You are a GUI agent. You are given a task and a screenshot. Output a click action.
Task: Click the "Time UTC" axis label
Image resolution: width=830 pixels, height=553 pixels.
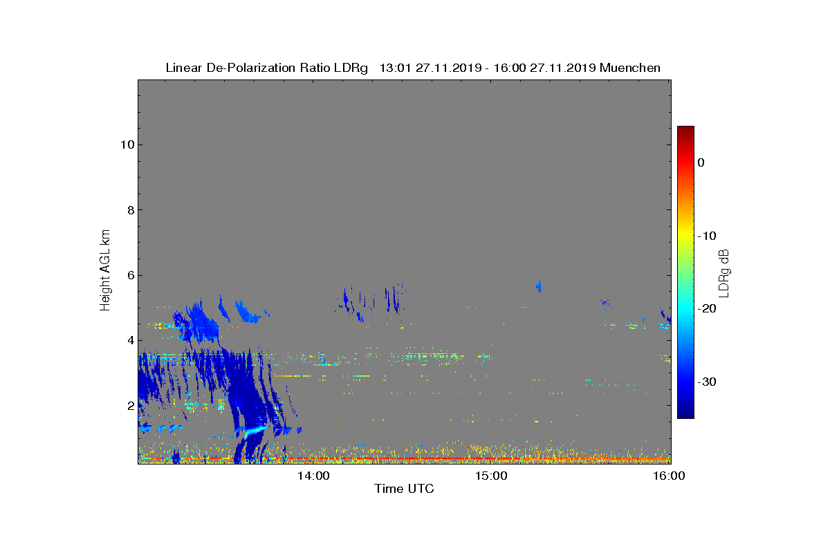(x=404, y=489)
